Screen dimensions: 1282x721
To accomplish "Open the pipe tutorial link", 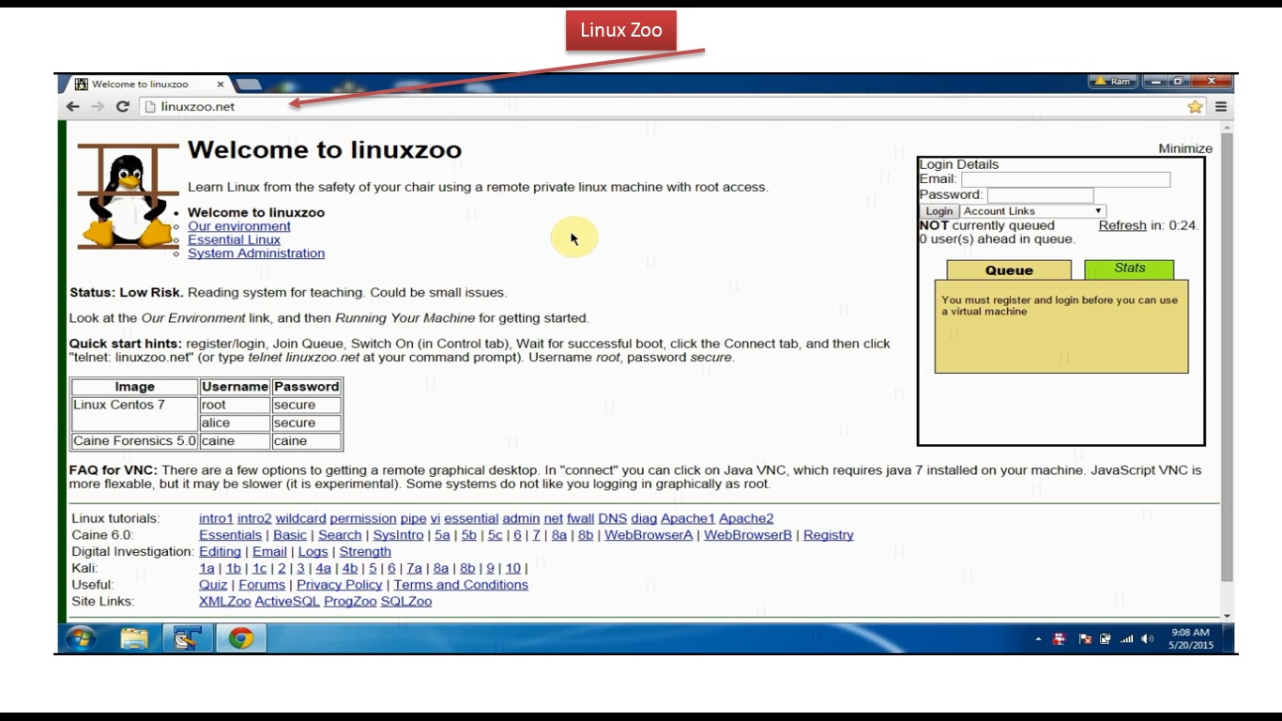I will coord(413,518).
